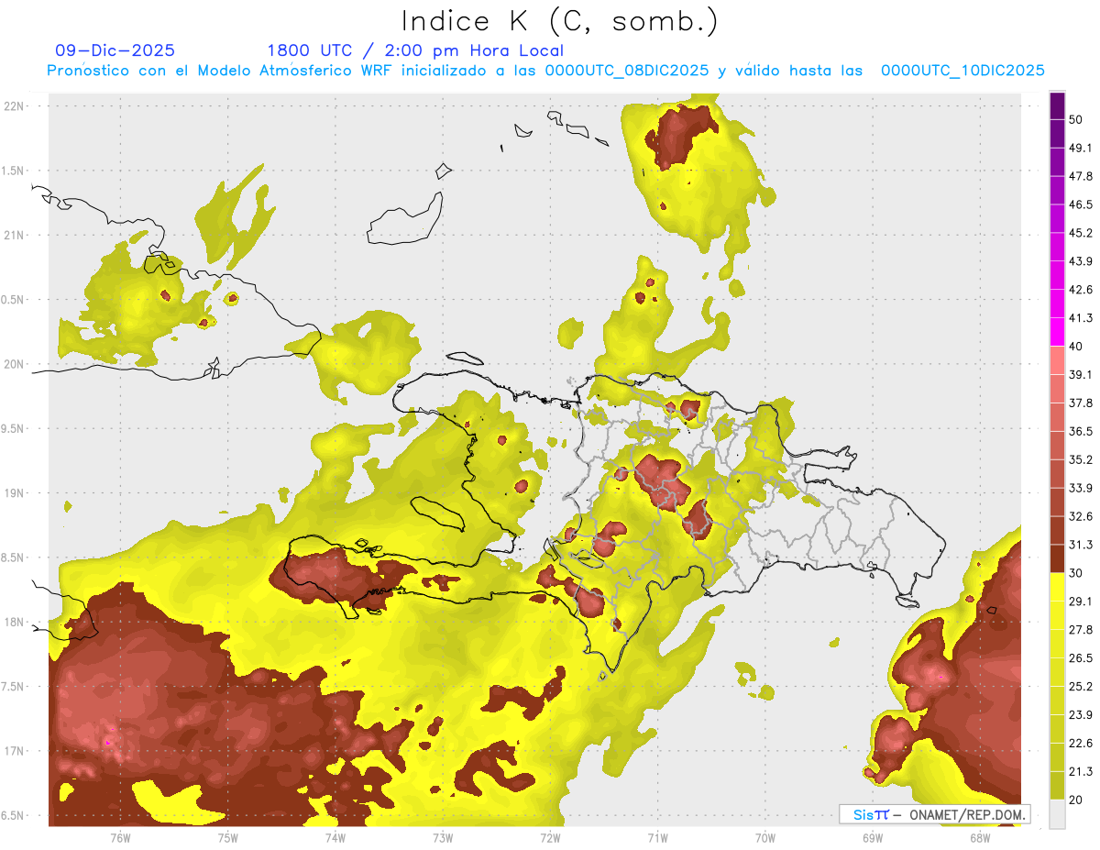Click the "32.6" color scale value
The height and width of the screenshot is (850, 1100).
(1081, 516)
